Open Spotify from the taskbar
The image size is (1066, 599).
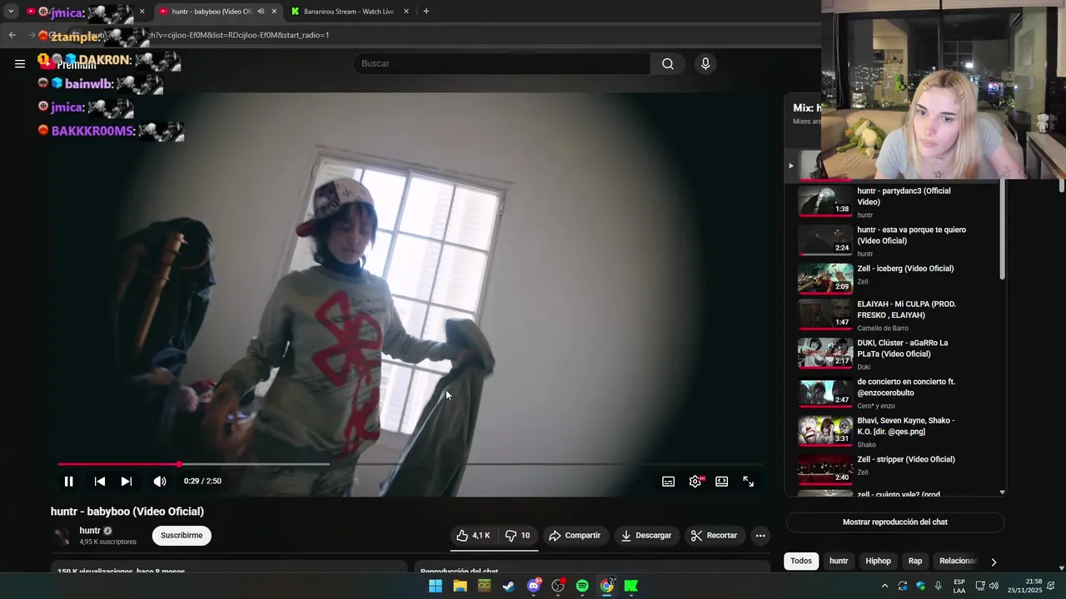(x=582, y=586)
